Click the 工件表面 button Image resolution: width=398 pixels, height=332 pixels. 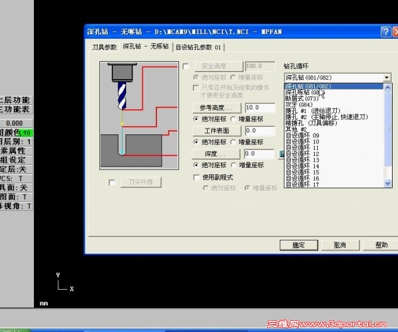pyautogui.click(x=217, y=131)
